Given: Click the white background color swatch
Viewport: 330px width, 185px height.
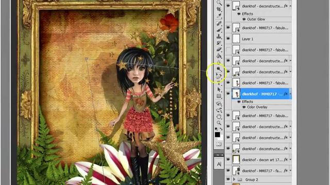Looking at the screenshot, I should point(221,139).
